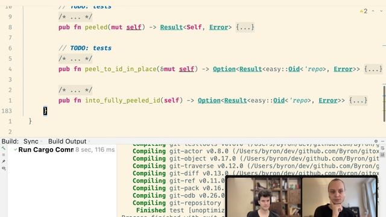Hide the Build tool window with minus icon
386x217 pixels.
(382, 141)
